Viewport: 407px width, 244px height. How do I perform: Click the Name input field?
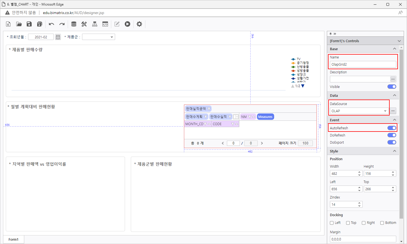[x=363, y=64]
